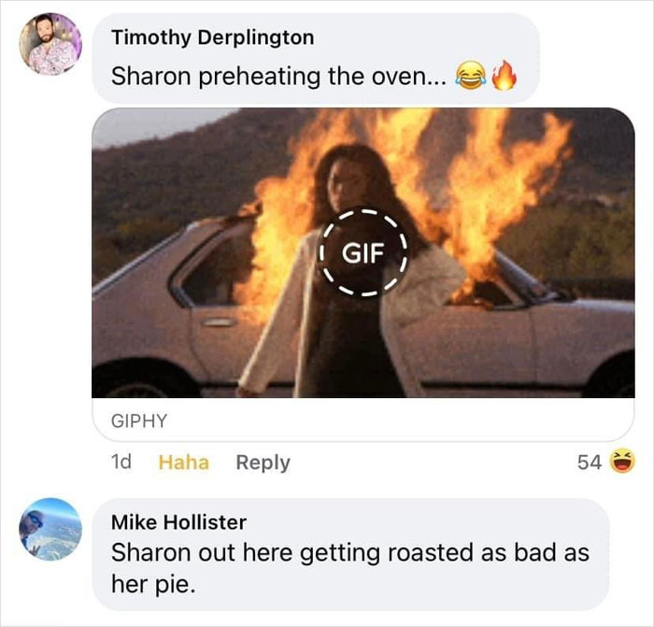This screenshot has width=654, height=627.
Task: Open the 54 reactions count list
Action: (x=590, y=463)
